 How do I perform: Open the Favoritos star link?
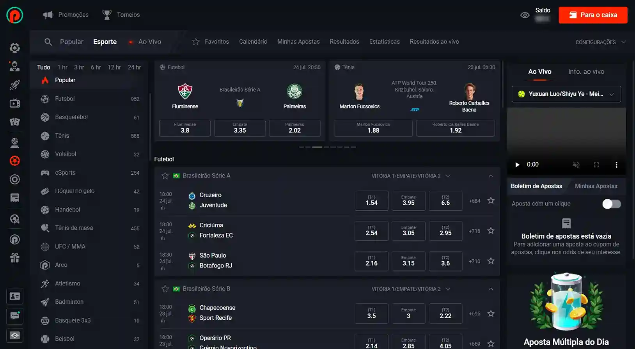click(x=210, y=42)
